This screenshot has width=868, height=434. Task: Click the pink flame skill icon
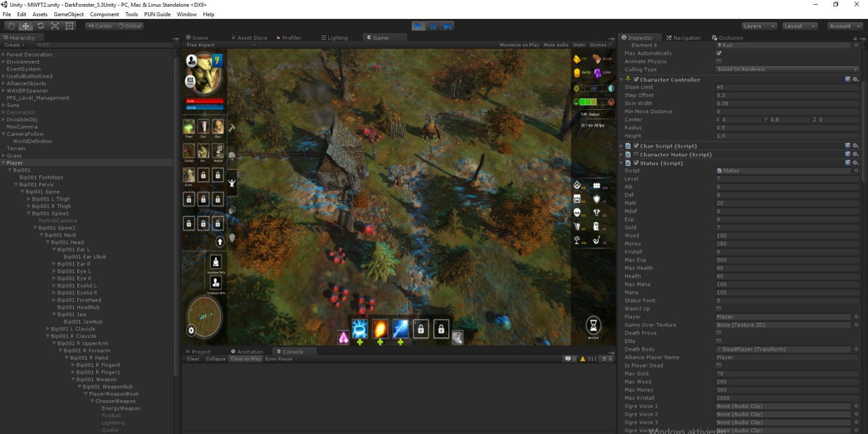(343, 337)
